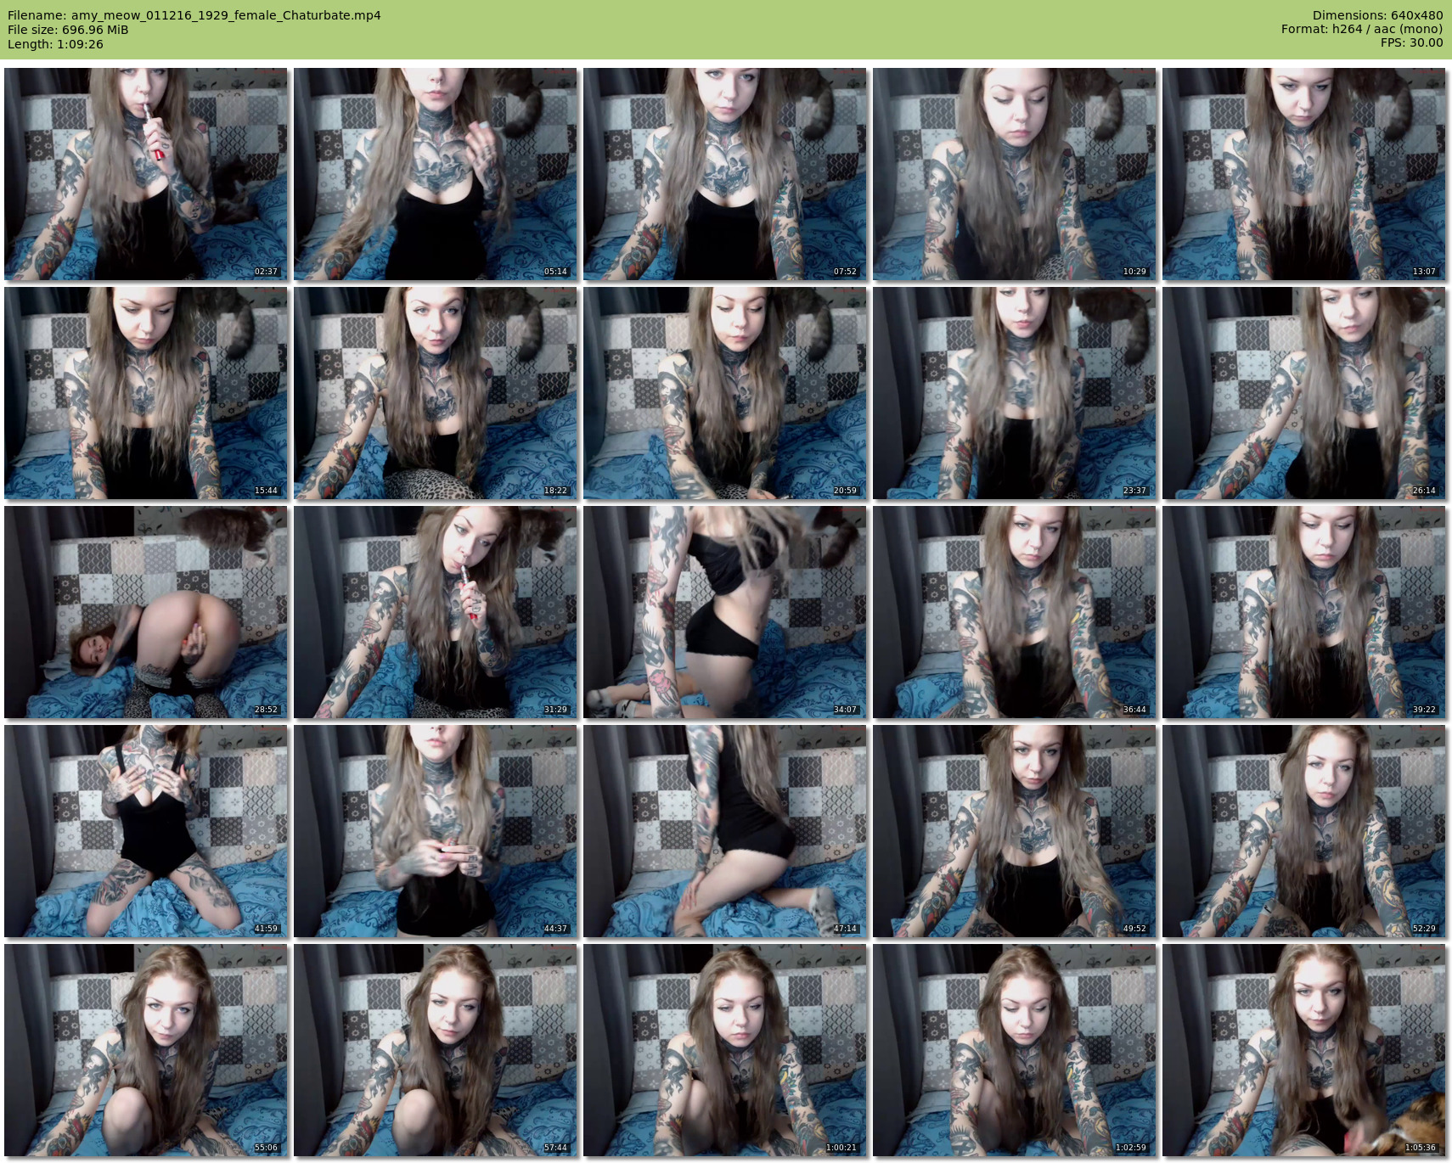The image size is (1452, 1163).
Task: Open the frame with timestamp 26:14
Action: pyautogui.click(x=1304, y=393)
